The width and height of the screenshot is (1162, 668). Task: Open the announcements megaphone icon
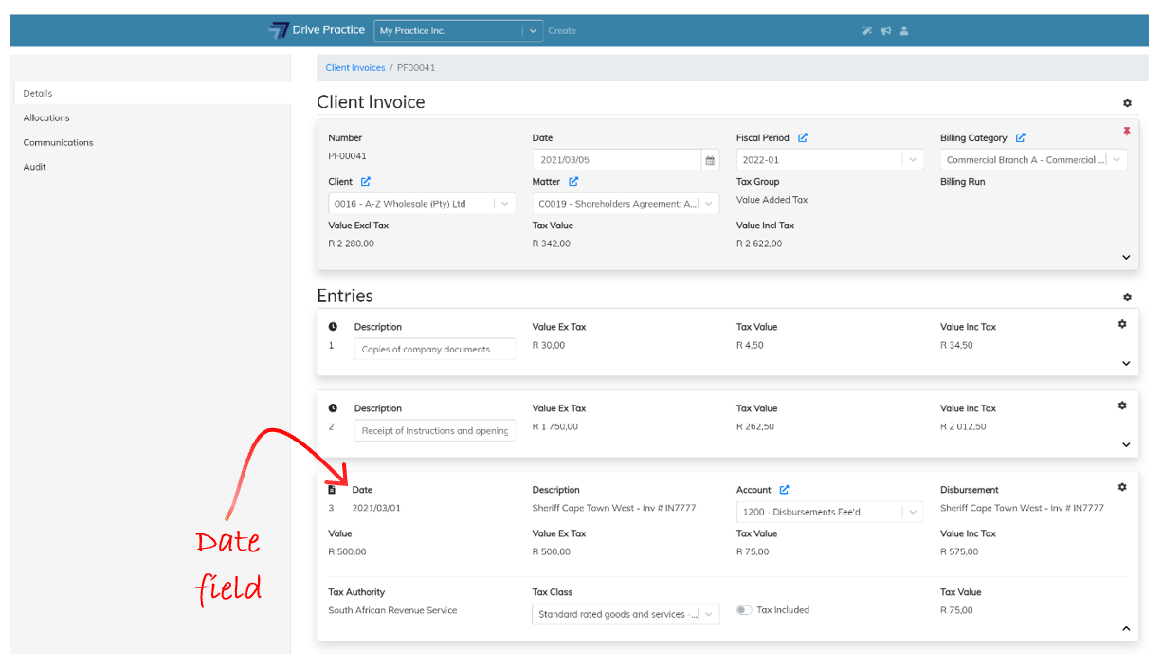pyautogui.click(x=885, y=31)
